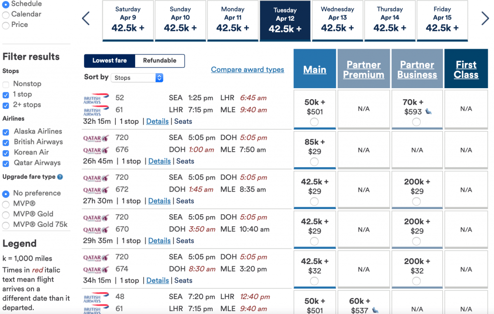Click the right arrow to view later dates

(486, 18)
